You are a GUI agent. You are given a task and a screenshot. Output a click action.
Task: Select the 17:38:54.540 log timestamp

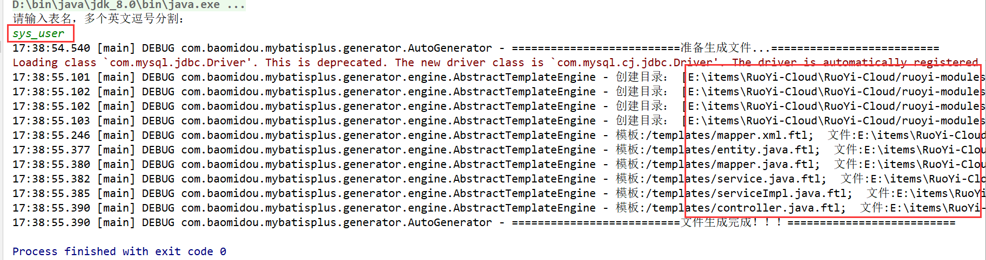[51, 48]
